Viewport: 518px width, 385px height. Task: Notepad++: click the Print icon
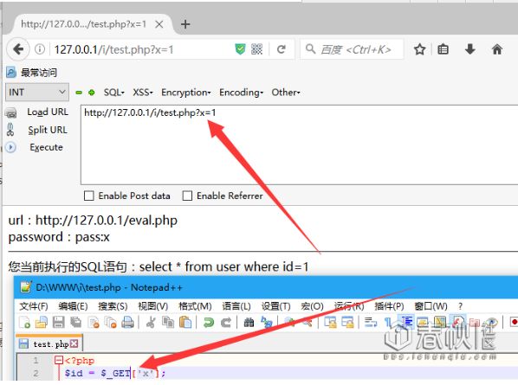(x=127, y=323)
